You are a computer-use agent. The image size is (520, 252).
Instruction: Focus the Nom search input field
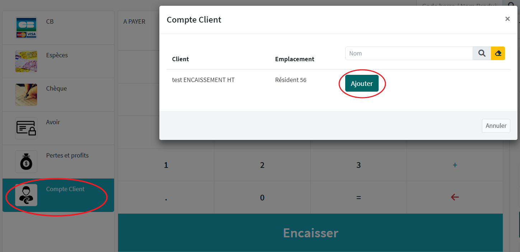[409, 53]
